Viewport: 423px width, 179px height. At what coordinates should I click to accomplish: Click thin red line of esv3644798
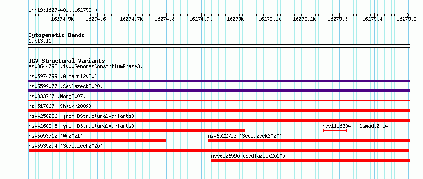[219, 71]
